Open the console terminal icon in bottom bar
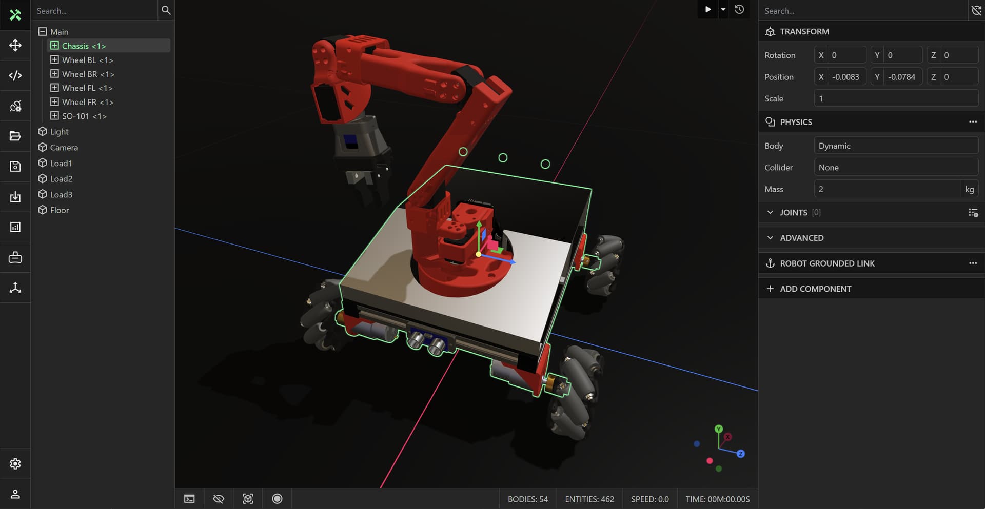The width and height of the screenshot is (985, 509). click(189, 499)
